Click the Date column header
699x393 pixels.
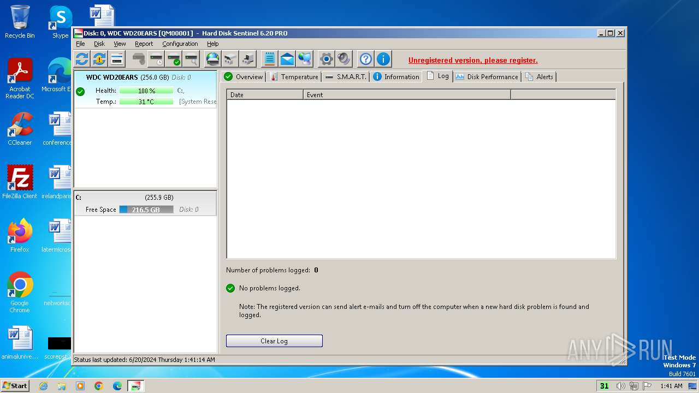265,94
